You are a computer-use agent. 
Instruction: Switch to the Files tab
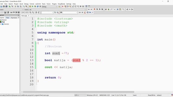pos(8,18)
